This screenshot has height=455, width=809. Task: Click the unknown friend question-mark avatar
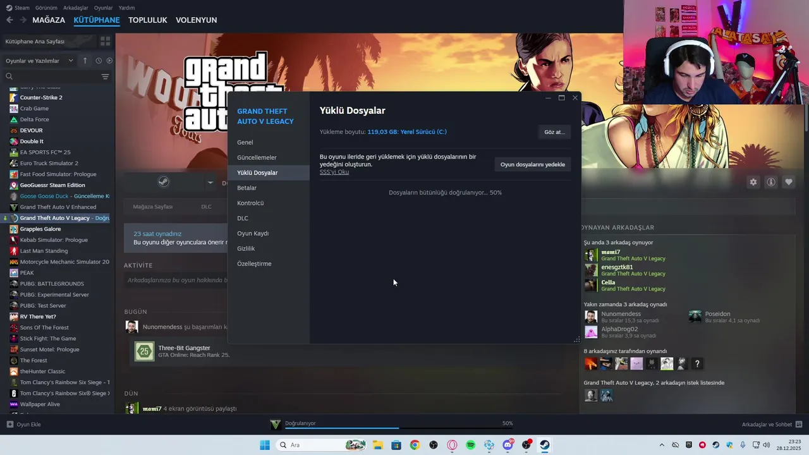coord(697,363)
